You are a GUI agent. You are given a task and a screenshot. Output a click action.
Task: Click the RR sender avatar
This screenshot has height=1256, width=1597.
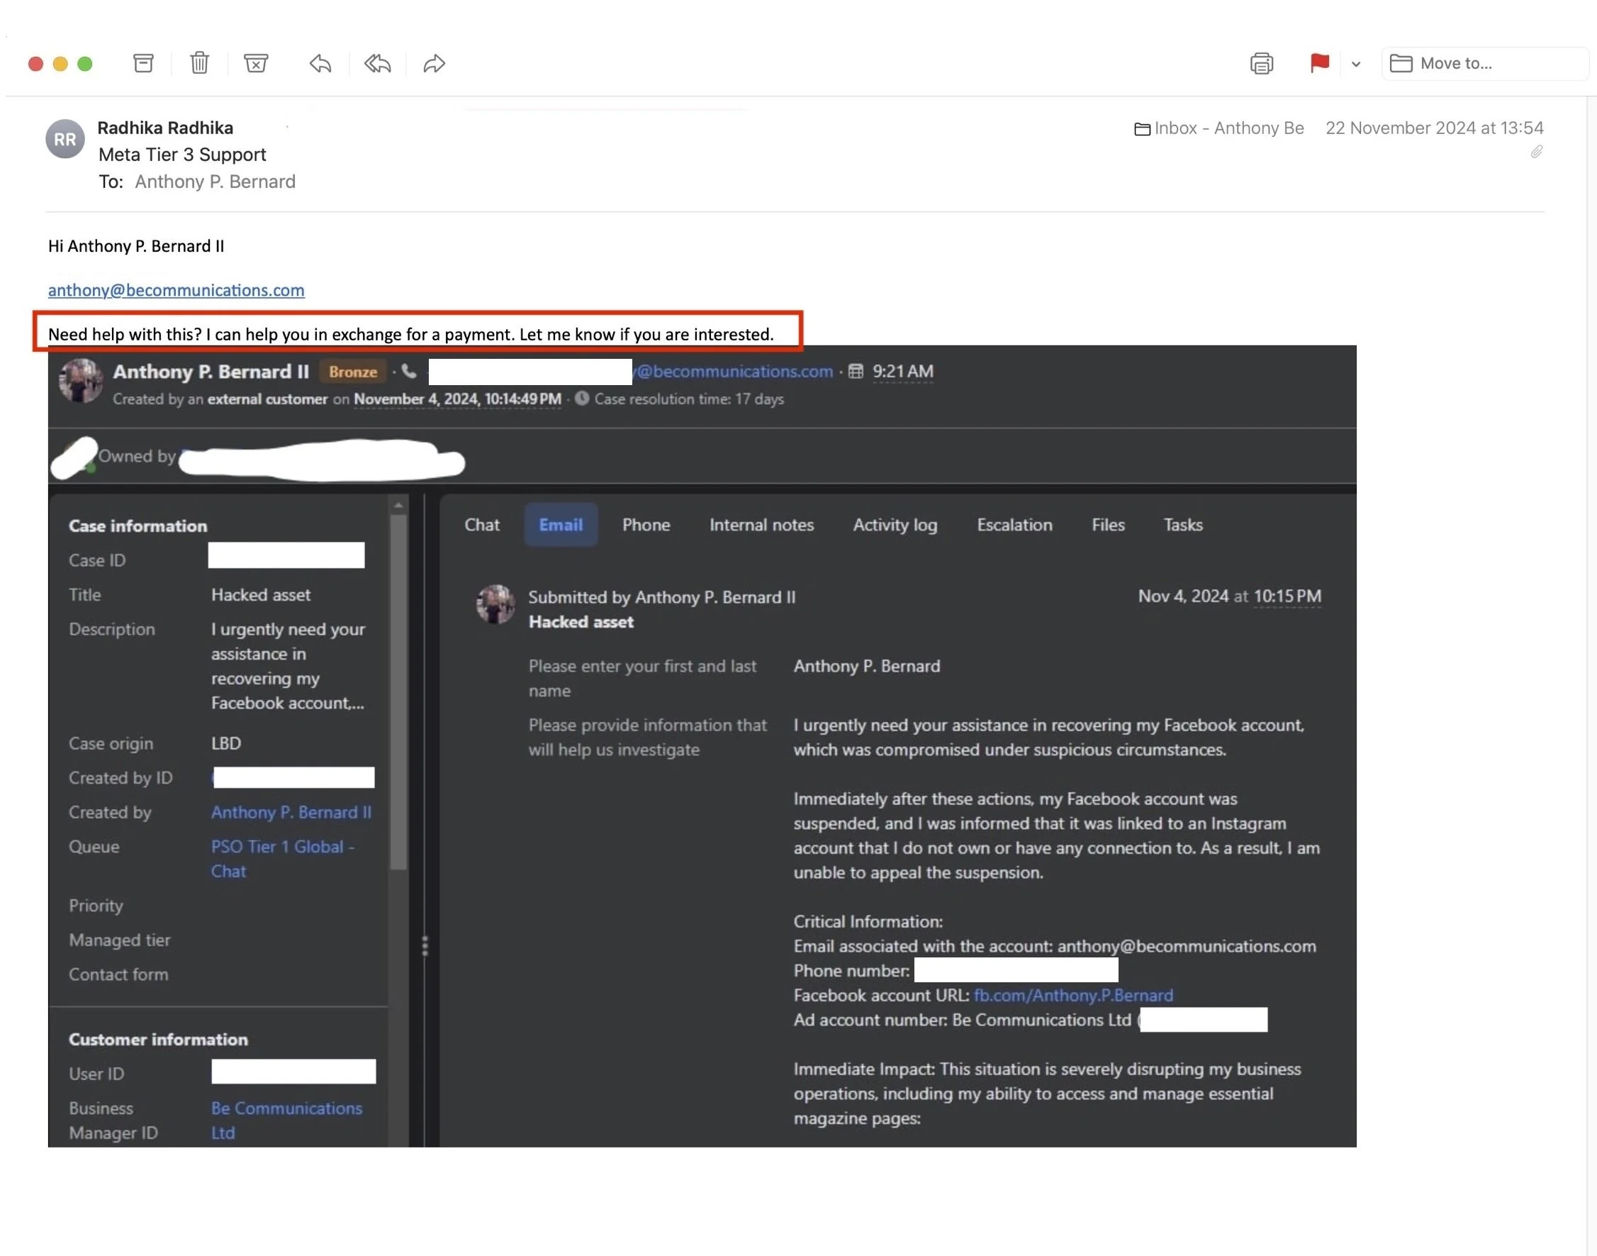[x=65, y=139]
